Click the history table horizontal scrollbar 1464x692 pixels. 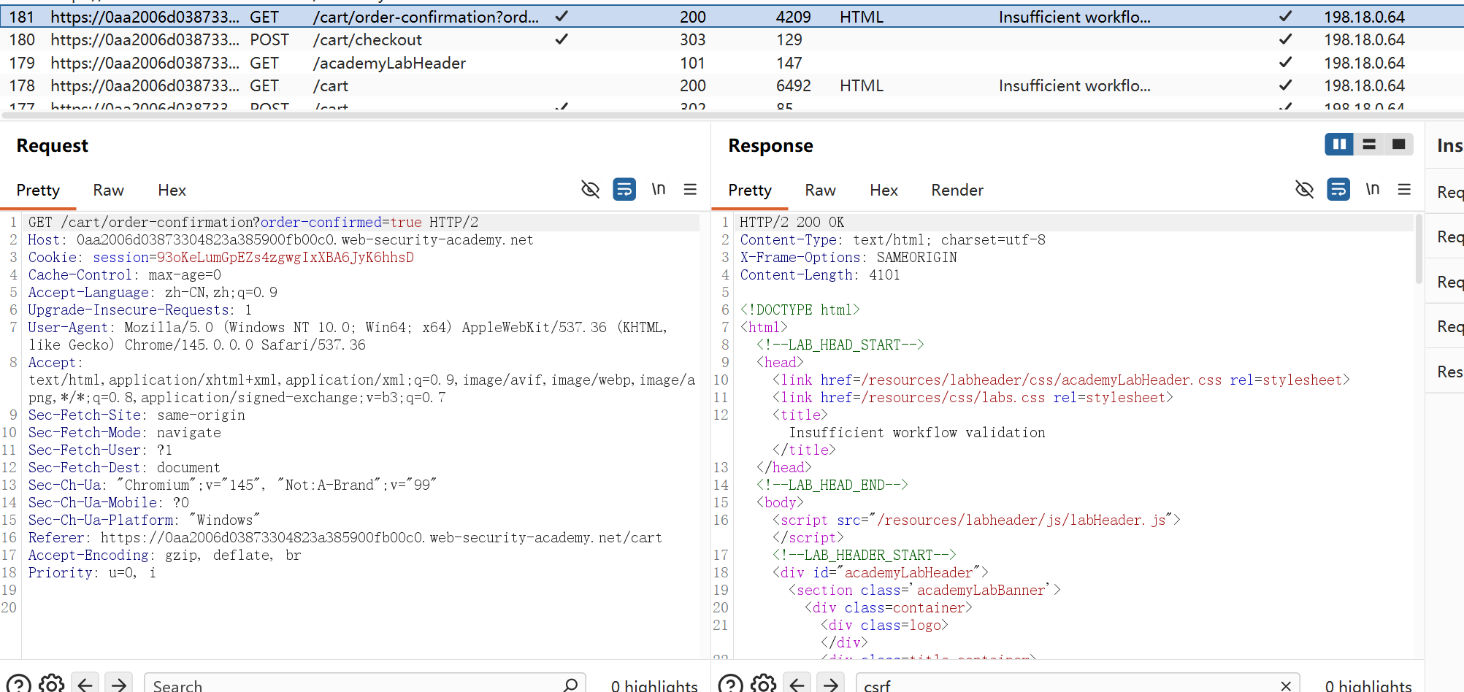tap(732, 115)
